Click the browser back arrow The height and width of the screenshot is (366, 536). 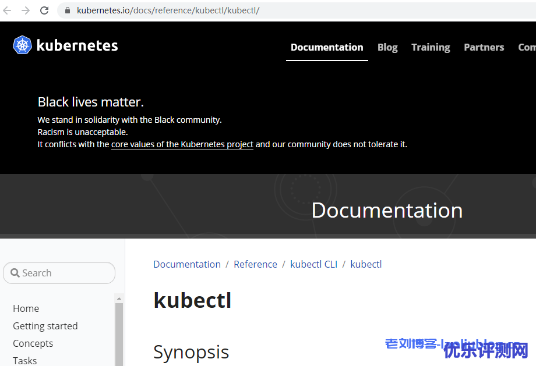pyautogui.click(x=7, y=10)
